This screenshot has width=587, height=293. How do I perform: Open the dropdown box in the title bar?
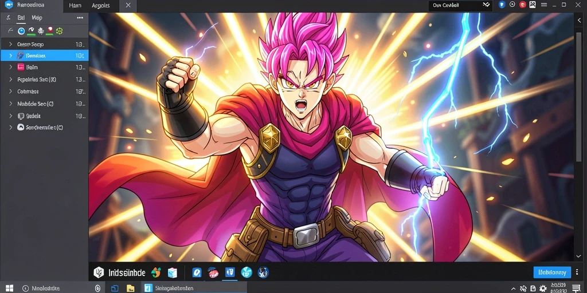(460, 5)
